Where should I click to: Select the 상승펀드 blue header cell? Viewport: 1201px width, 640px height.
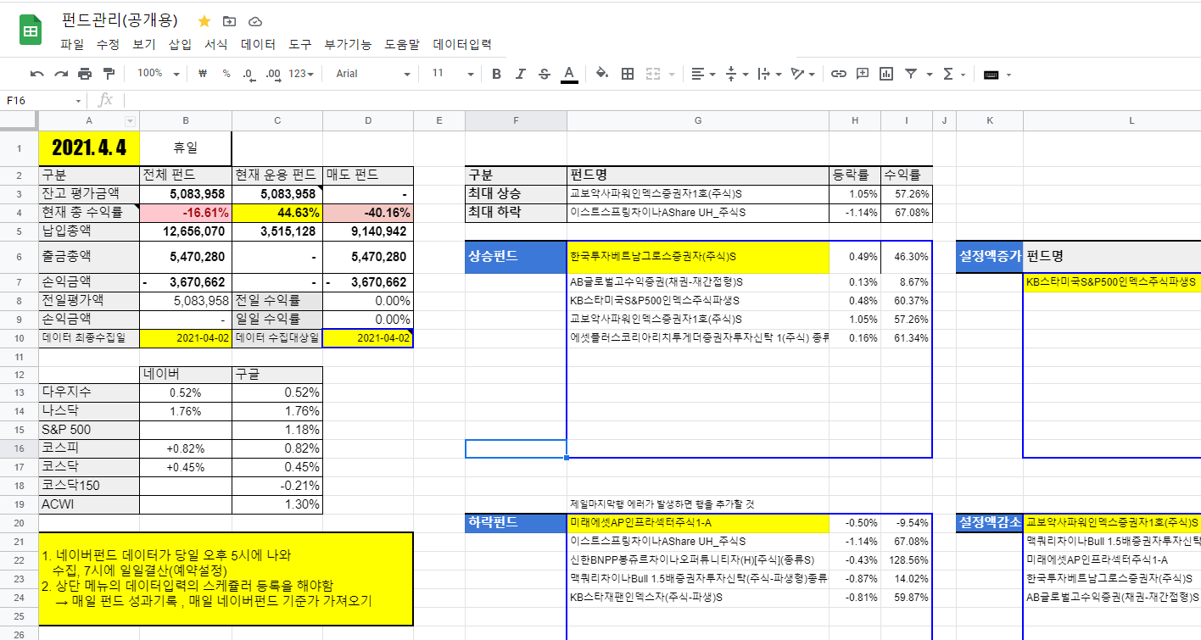pyautogui.click(x=516, y=256)
